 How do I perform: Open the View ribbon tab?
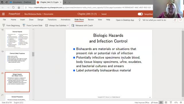[100, 20]
